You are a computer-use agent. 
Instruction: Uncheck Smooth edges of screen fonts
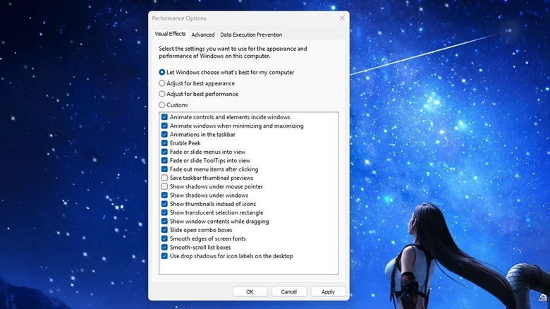click(164, 238)
